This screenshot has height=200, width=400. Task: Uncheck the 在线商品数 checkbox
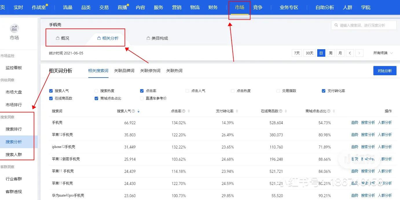pyautogui.click(x=51, y=98)
